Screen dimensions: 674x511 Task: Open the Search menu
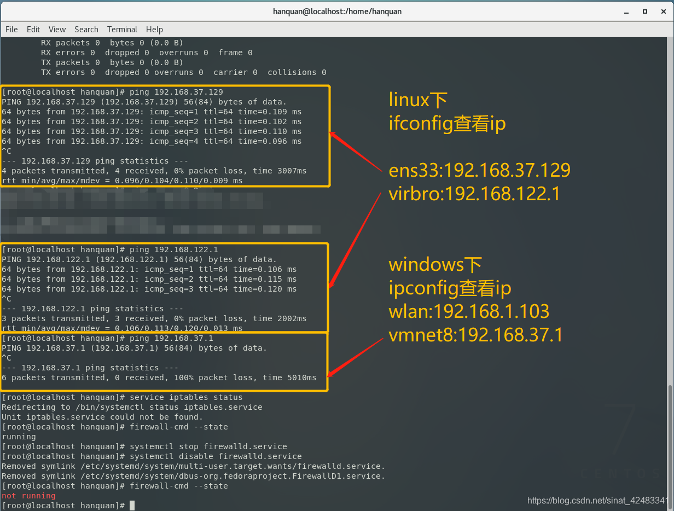tap(86, 30)
